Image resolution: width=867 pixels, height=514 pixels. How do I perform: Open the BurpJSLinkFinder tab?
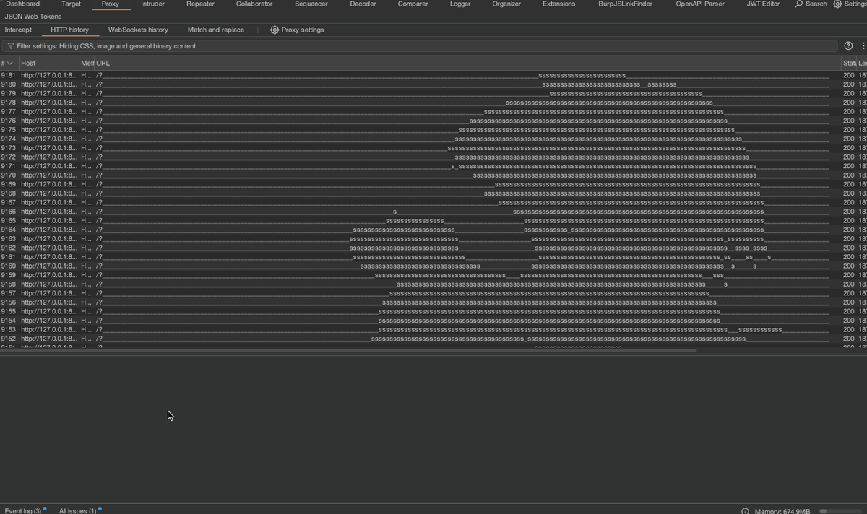click(x=626, y=4)
